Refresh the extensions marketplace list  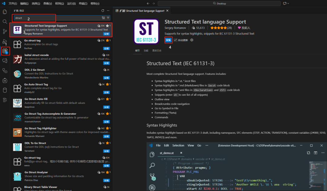click(x=103, y=11)
